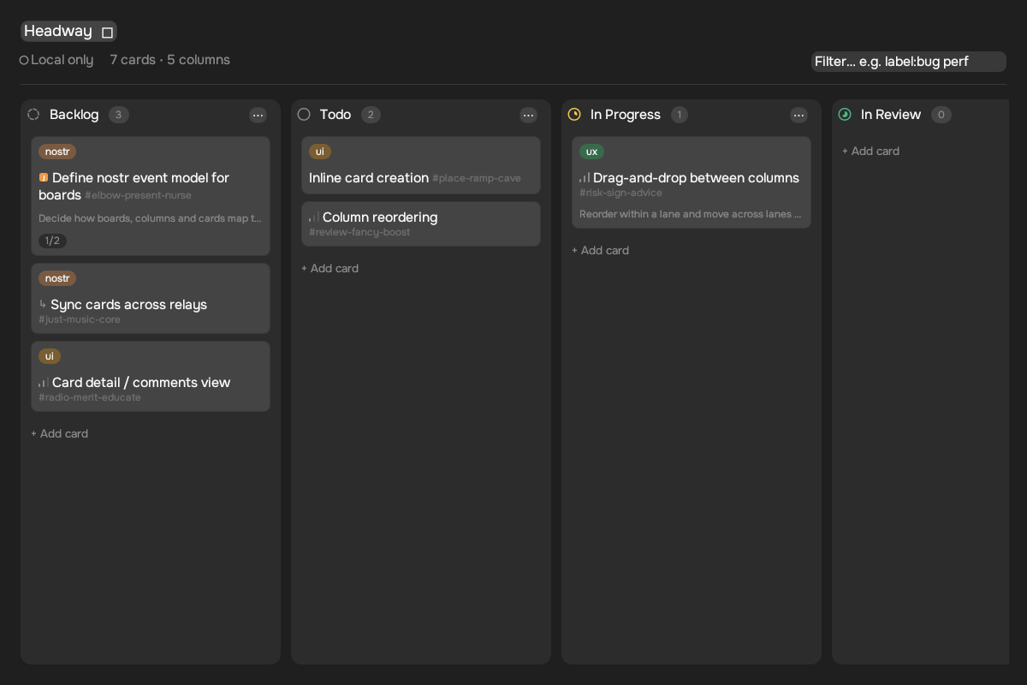Click the #elbow-present-nurse card ID
Image resolution: width=1027 pixels, height=685 pixels.
pyautogui.click(x=138, y=196)
